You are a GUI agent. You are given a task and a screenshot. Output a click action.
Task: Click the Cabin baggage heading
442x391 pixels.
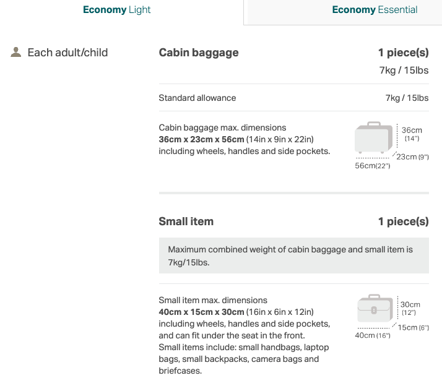click(199, 53)
